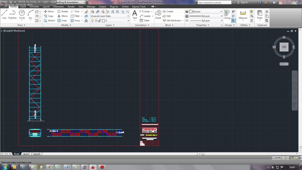Click the Sign In button
The image size is (302, 170).
(244, 2)
